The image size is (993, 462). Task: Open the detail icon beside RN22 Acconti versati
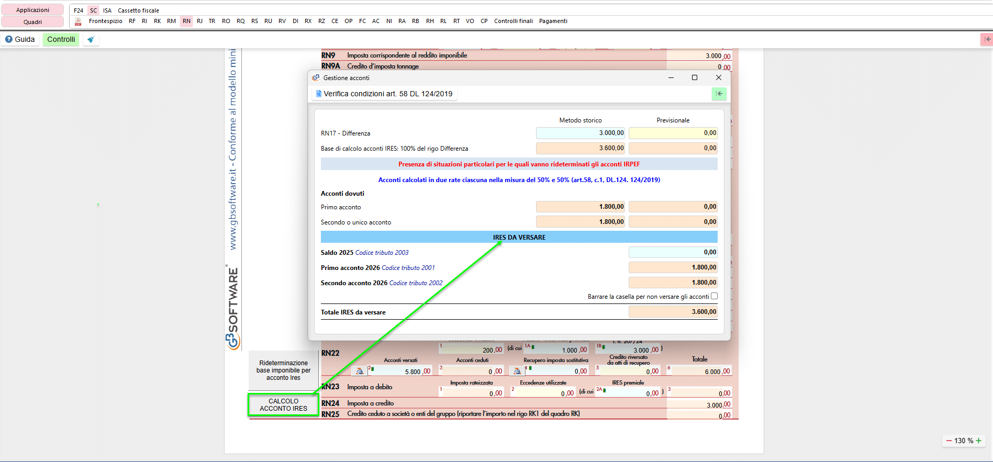tap(360, 371)
